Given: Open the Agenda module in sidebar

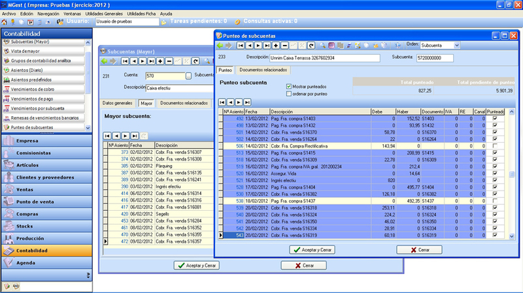Looking at the screenshot, I should 46,263.
